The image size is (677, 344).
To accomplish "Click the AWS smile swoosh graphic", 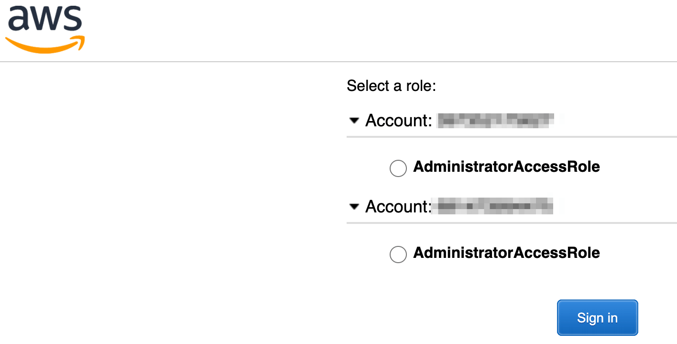I will coord(44,45).
